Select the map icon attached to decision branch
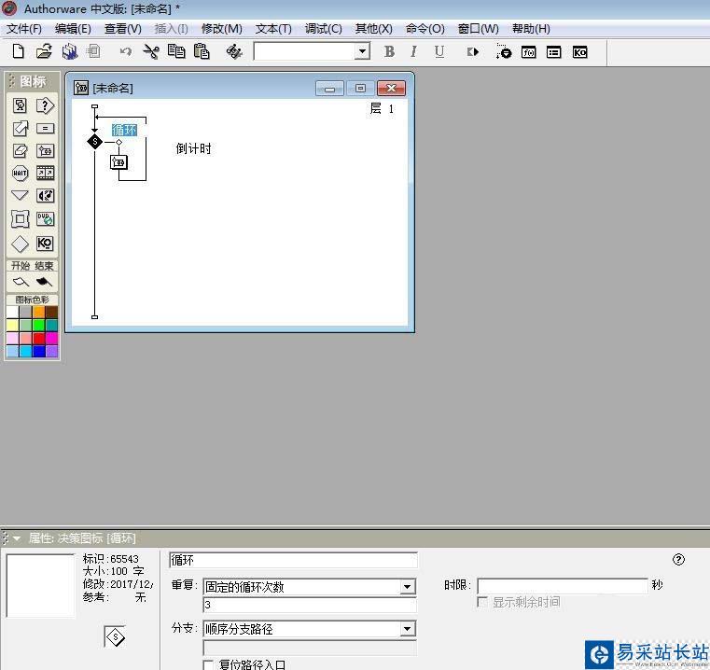The width and height of the screenshot is (710, 670). pos(118,161)
